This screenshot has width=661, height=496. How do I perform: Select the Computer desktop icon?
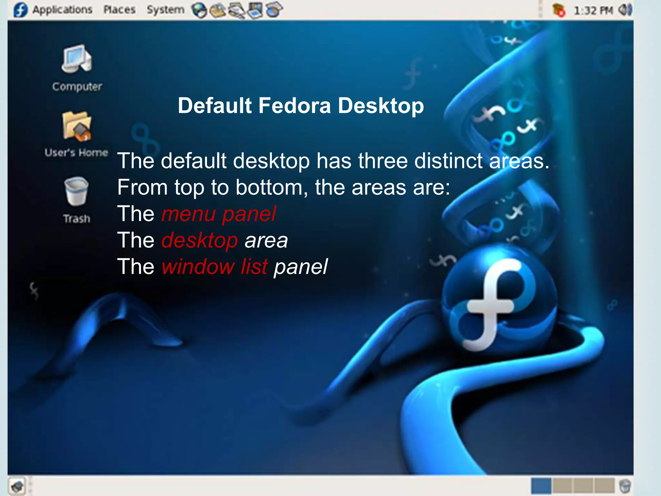77,58
